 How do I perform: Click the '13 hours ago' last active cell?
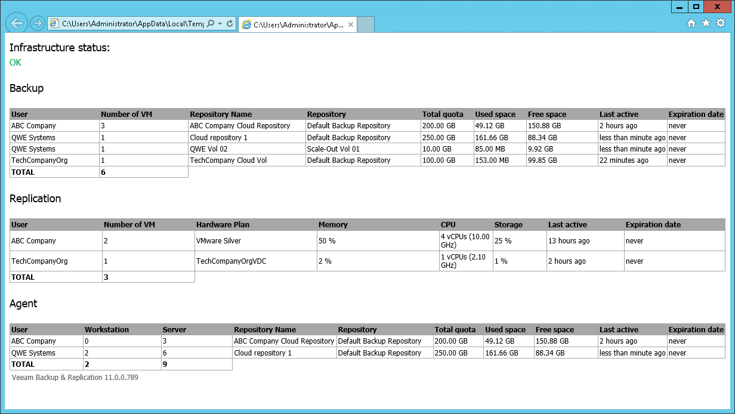tap(569, 241)
